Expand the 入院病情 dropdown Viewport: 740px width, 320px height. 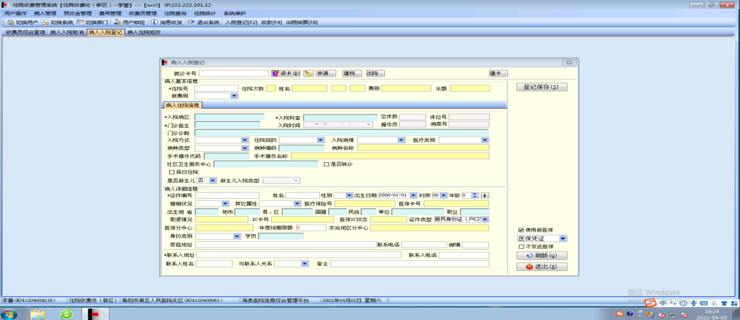coord(401,140)
